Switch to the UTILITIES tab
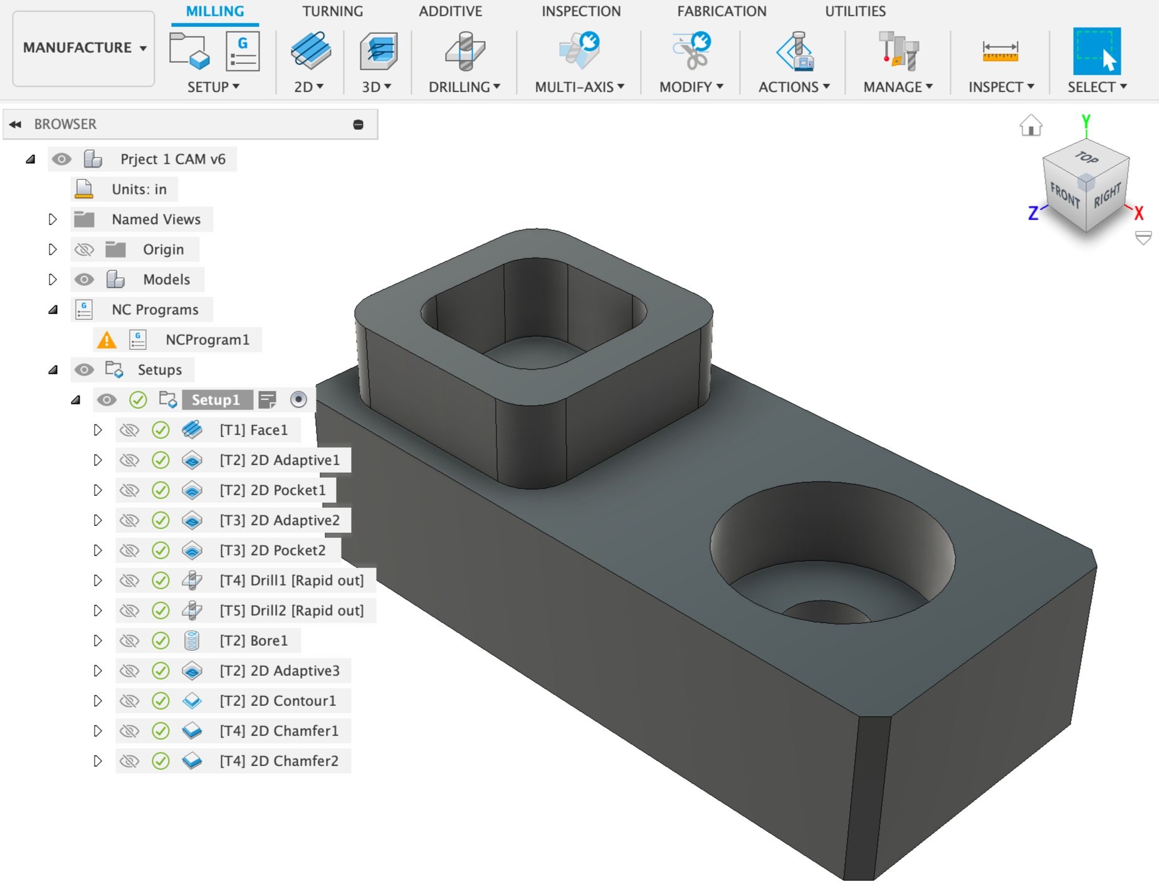This screenshot has height=894, width=1159. click(x=855, y=11)
